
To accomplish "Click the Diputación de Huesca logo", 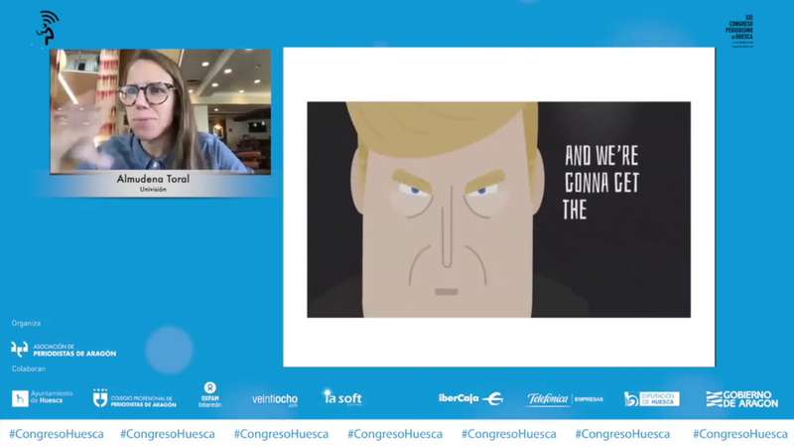I will [x=652, y=399].
